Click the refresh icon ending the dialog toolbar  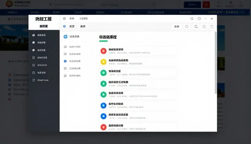click(x=212, y=27)
